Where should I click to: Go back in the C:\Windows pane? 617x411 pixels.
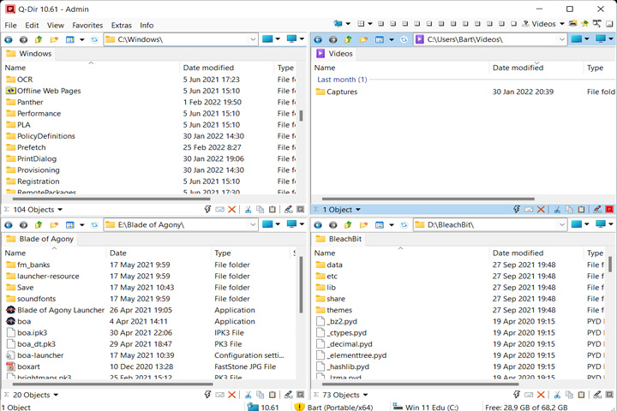tap(9, 39)
